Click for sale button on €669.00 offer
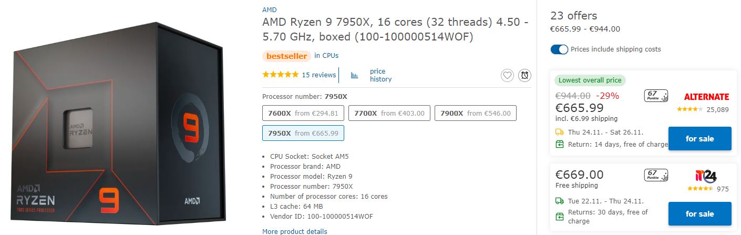This screenshot has height=235, width=741. click(x=699, y=214)
